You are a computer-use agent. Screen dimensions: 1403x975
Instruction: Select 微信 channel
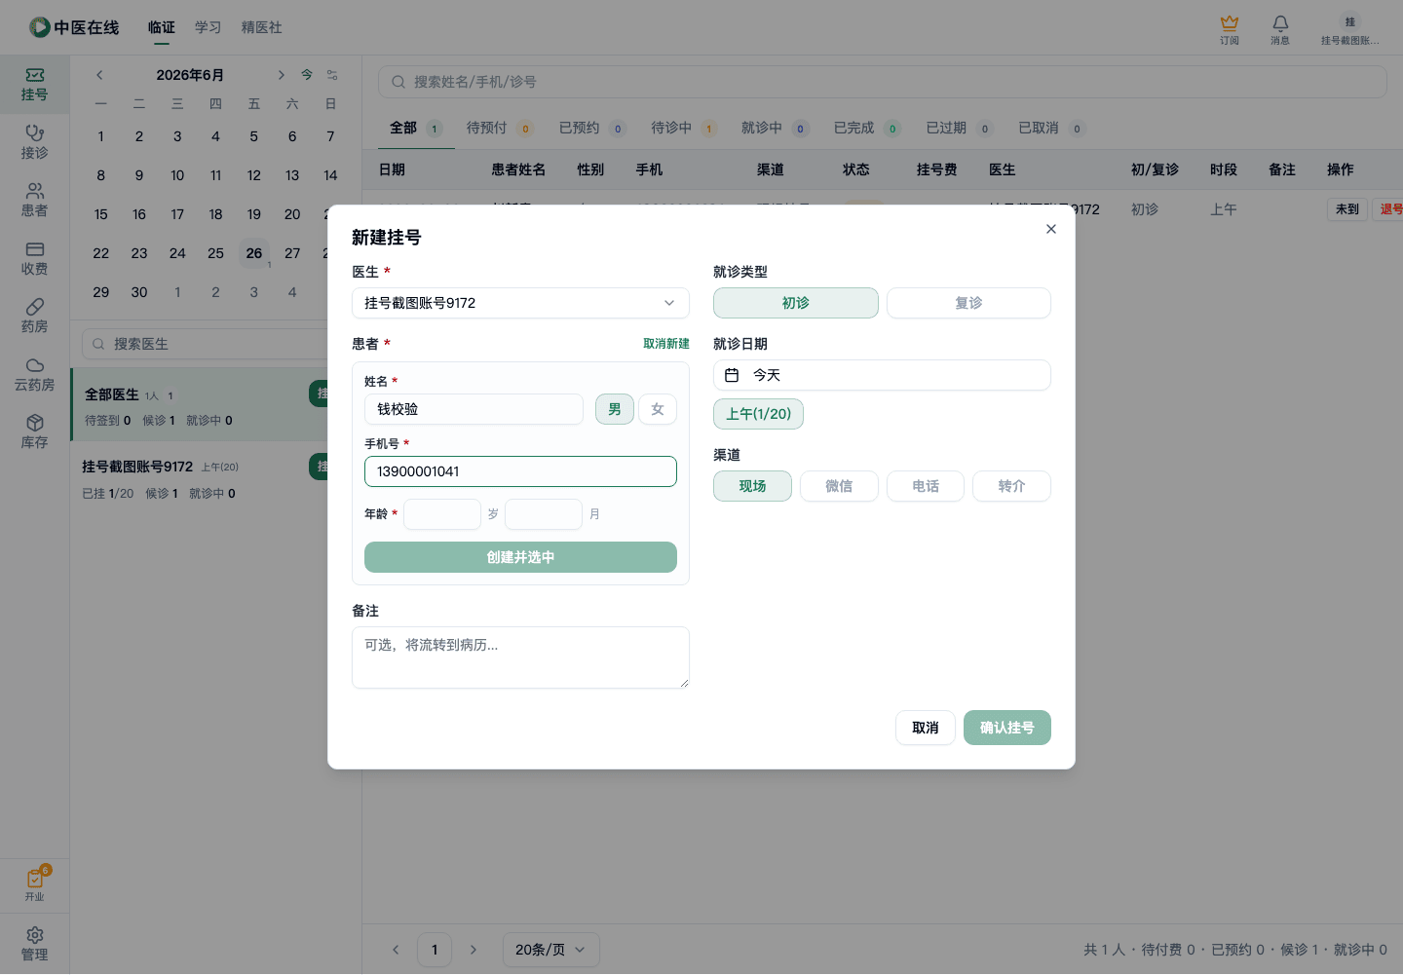pyautogui.click(x=839, y=486)
